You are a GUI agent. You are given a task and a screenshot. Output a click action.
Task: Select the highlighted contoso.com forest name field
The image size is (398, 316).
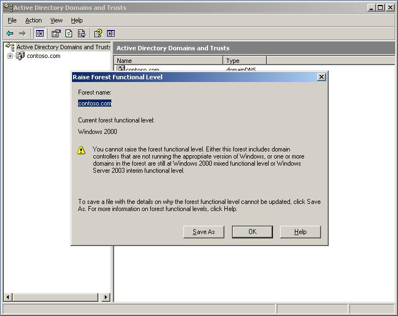pyautogui.click(x=94, y=103)
